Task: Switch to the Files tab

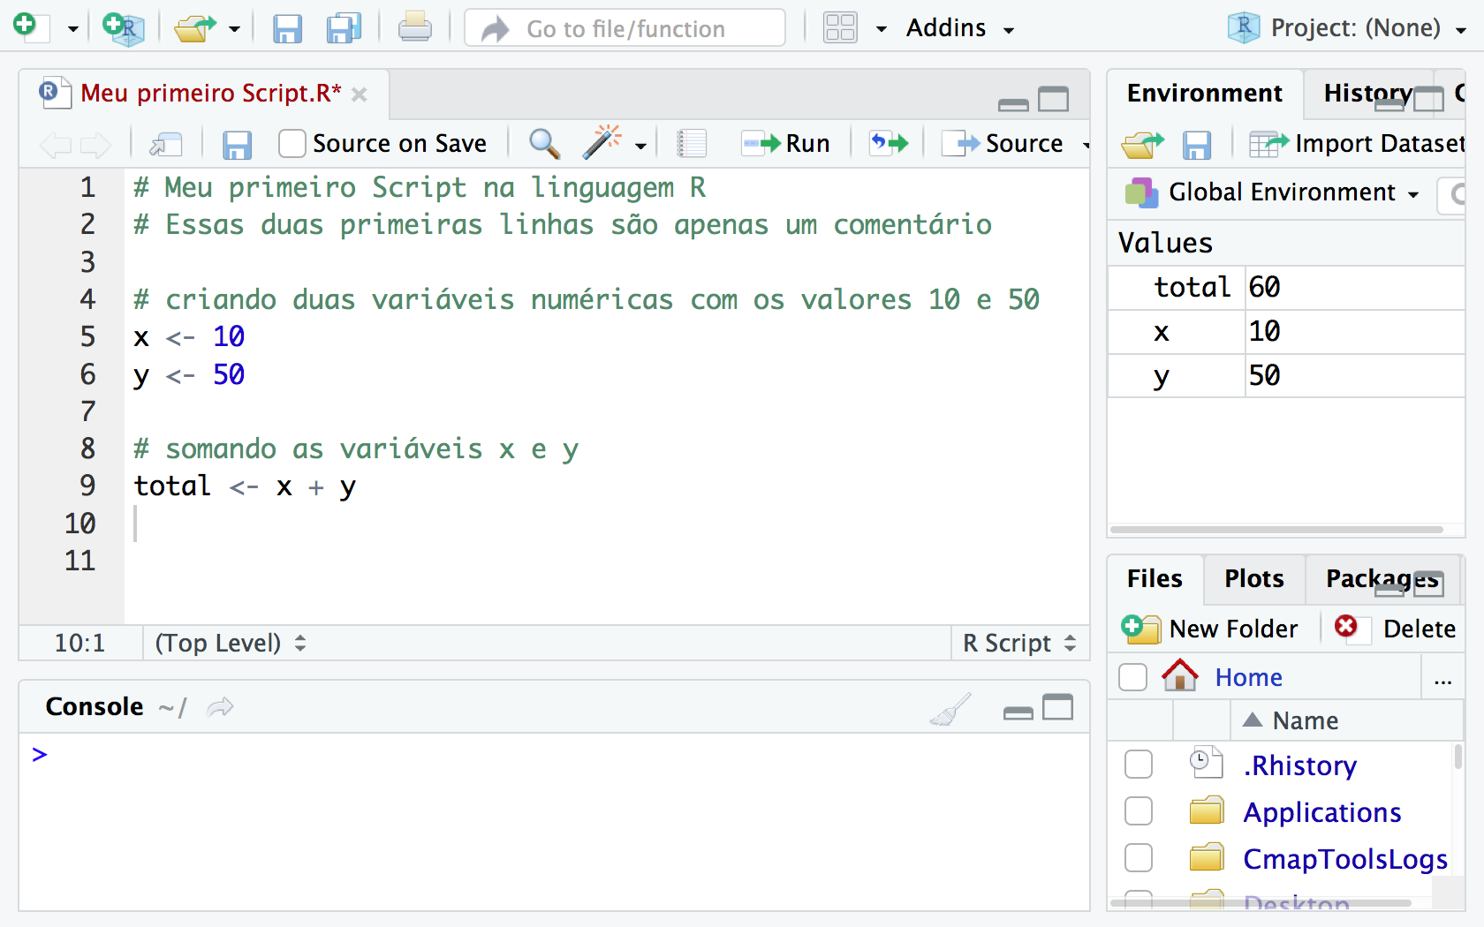Action: click(x=1154, y=579)
